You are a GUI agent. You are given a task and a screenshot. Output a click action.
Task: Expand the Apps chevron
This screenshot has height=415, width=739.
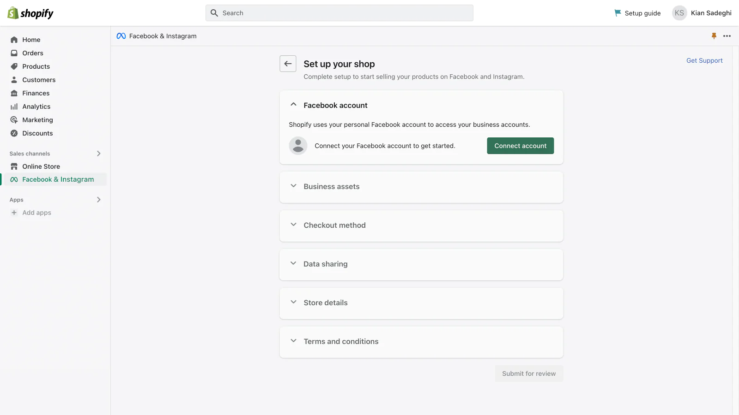(x=98, y=200)
